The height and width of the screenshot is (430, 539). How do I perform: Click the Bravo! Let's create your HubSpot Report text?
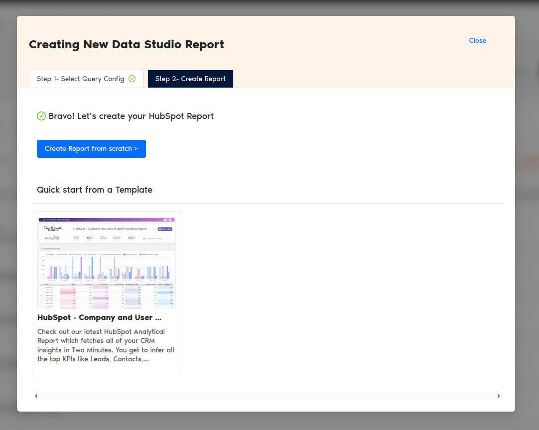click(131, 116)
